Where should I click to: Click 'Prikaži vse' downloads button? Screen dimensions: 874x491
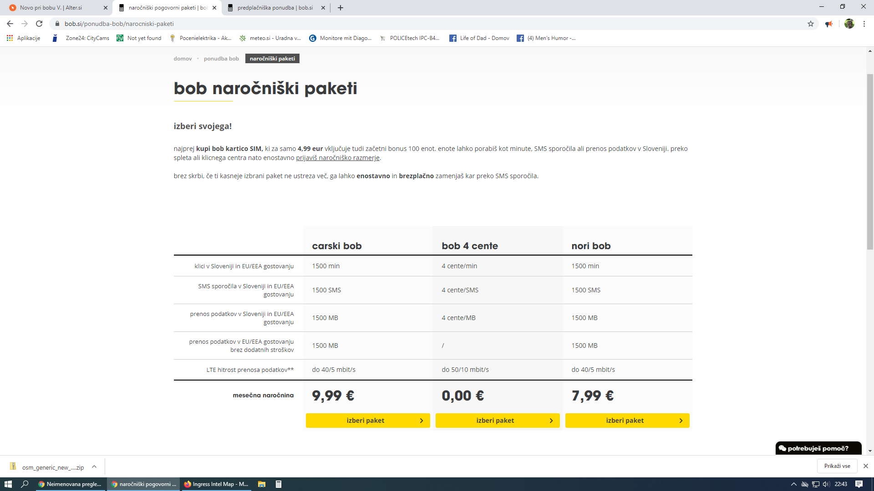click(837, 466)
